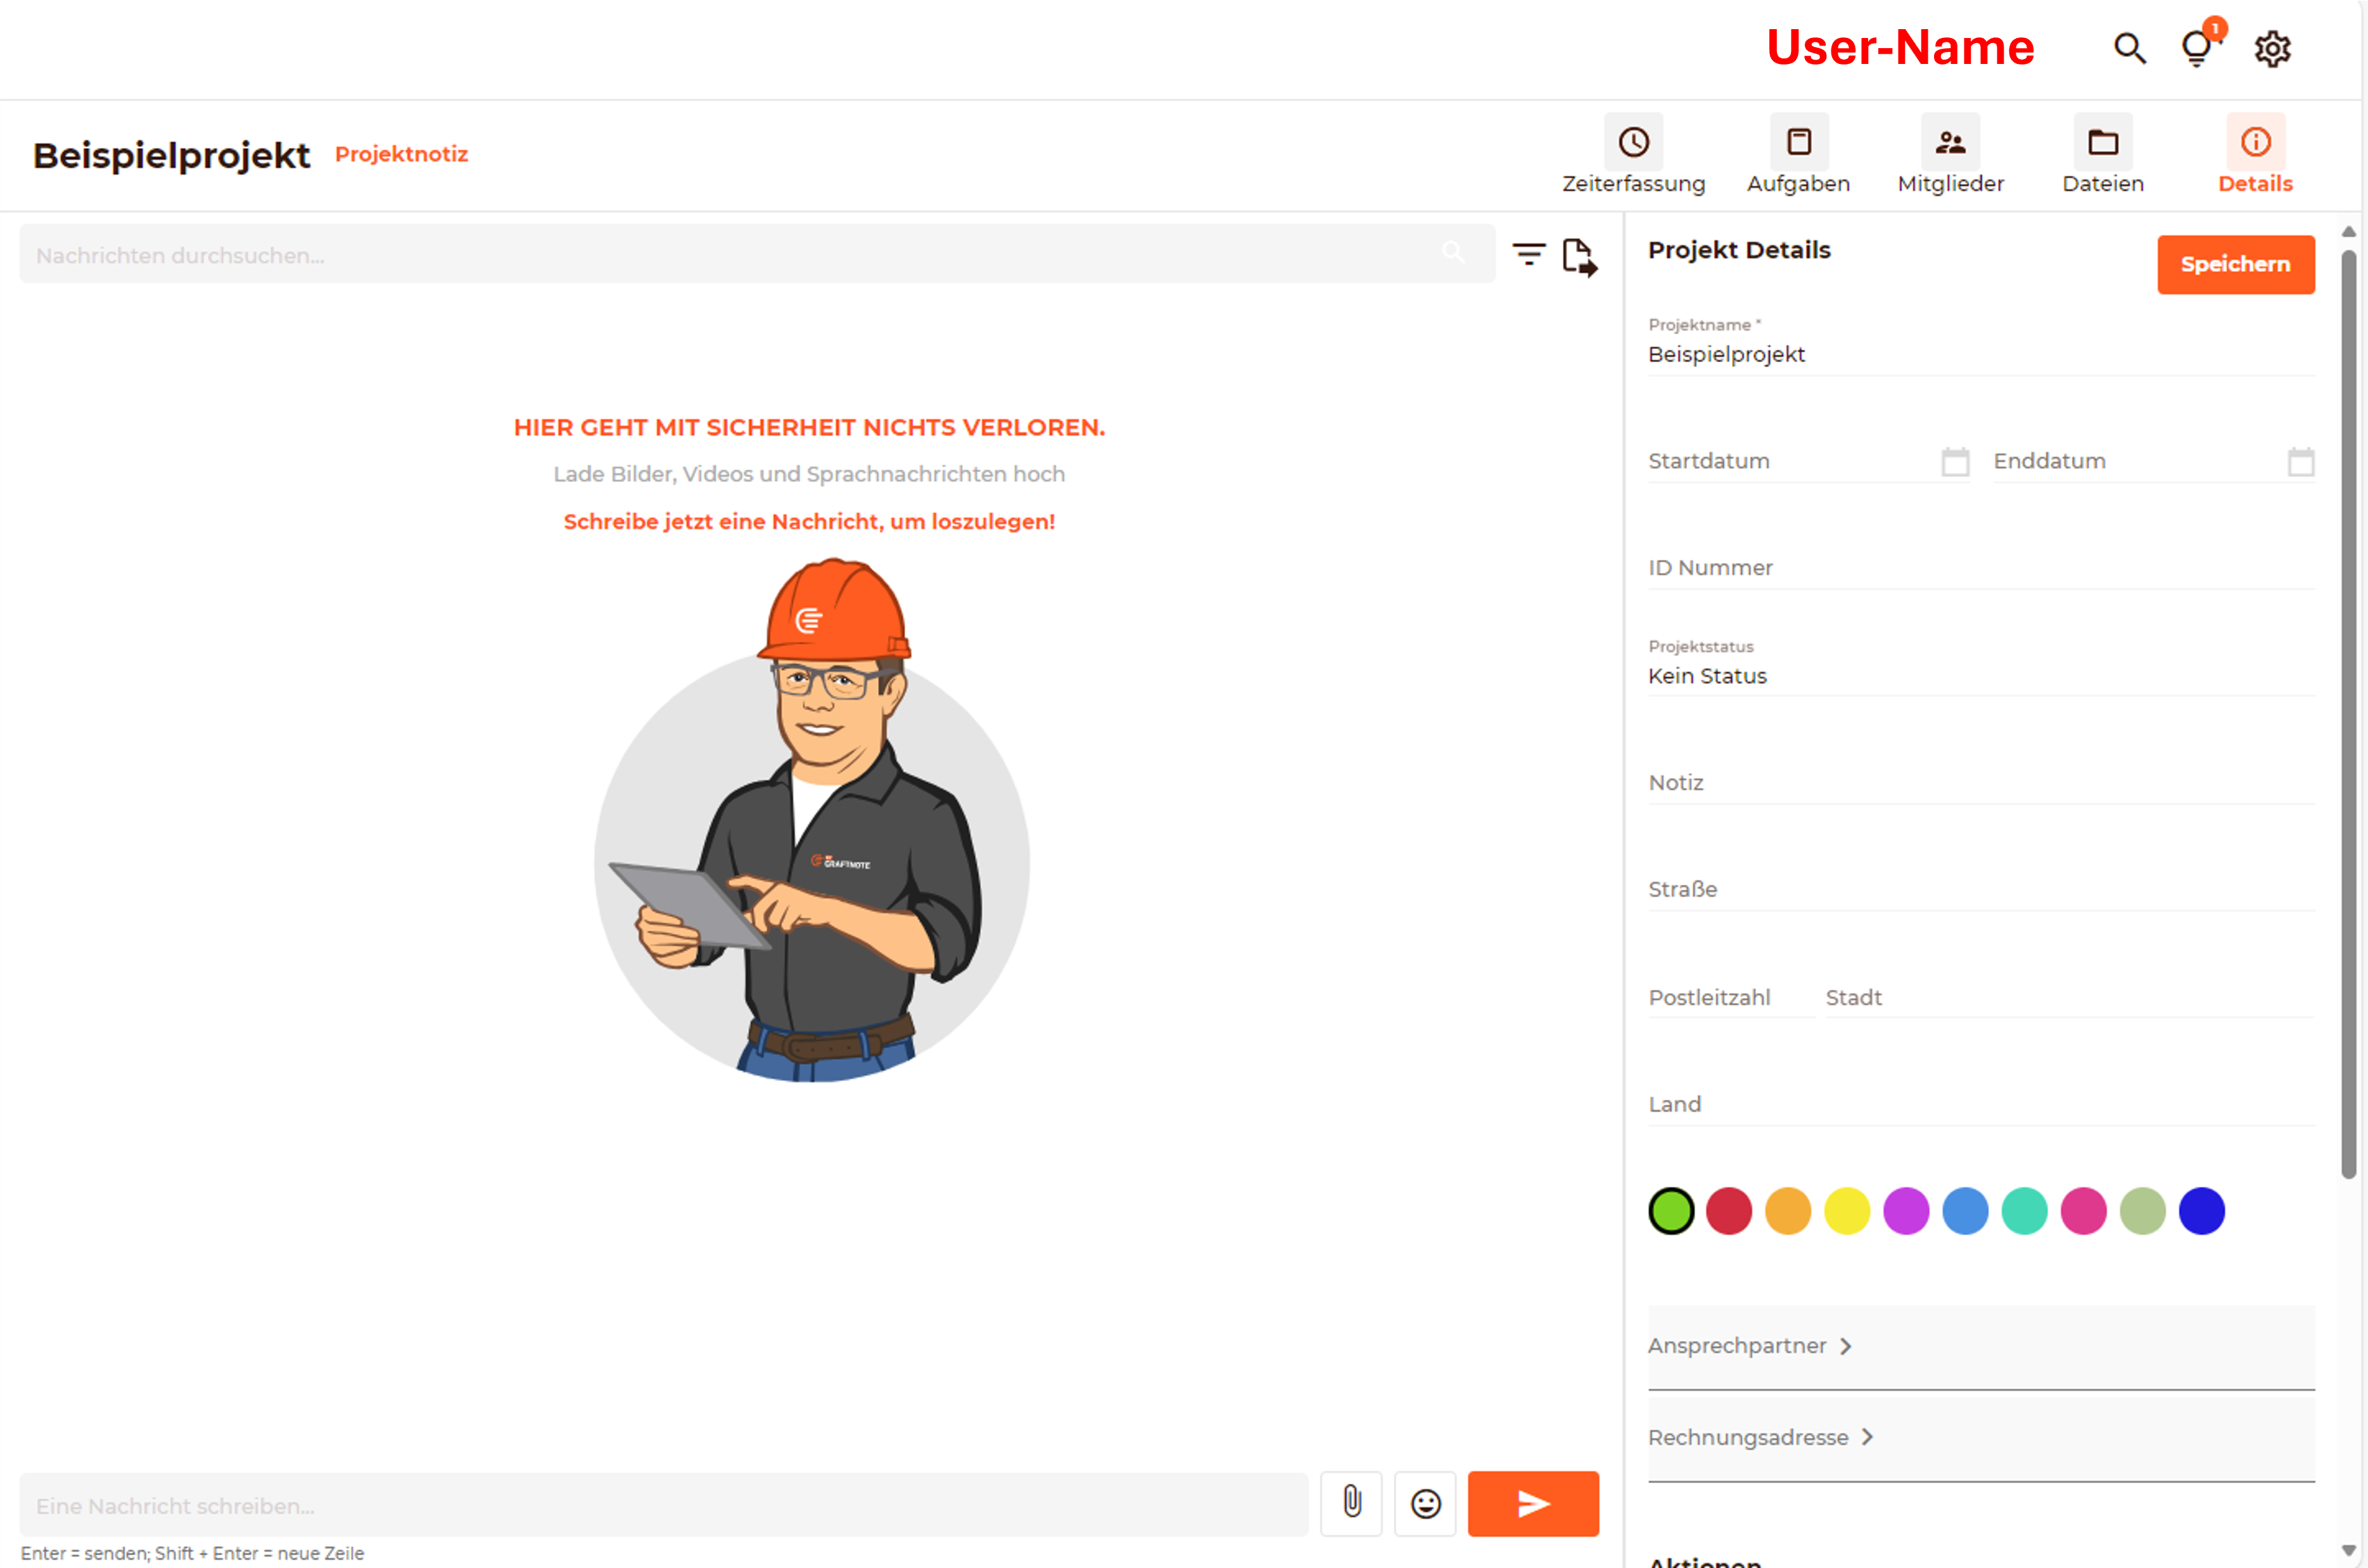The image size is (2368, 1568).
Task: Open Enddatum calendar picker
Action: tap(2300, 462)
